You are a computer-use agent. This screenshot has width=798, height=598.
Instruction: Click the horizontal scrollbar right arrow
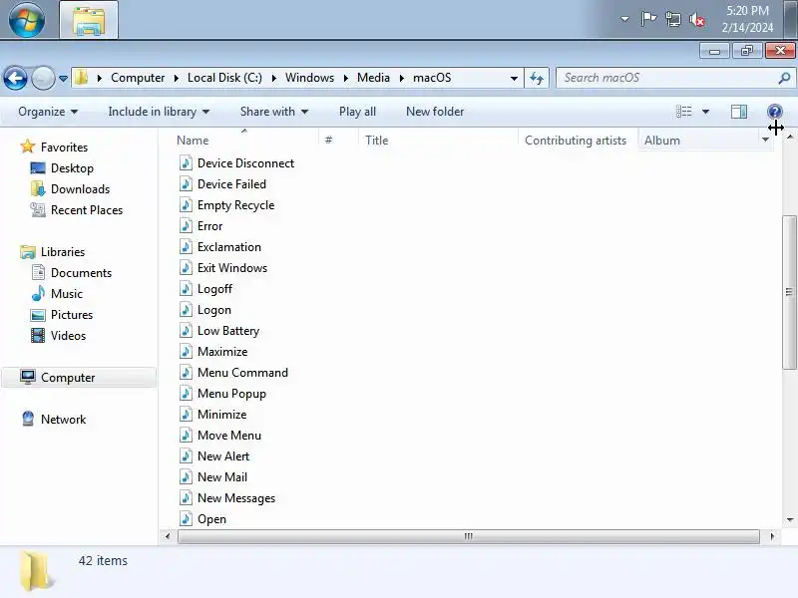(772, 536)
